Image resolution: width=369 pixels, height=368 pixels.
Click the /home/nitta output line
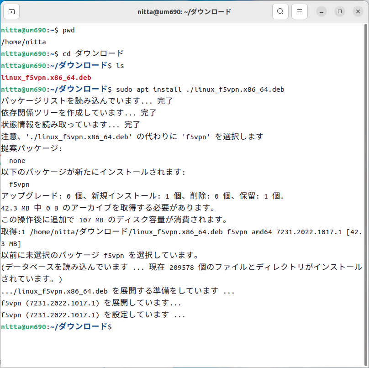[24, 42]
